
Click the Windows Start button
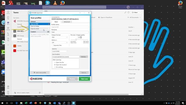tap(2, 103)
